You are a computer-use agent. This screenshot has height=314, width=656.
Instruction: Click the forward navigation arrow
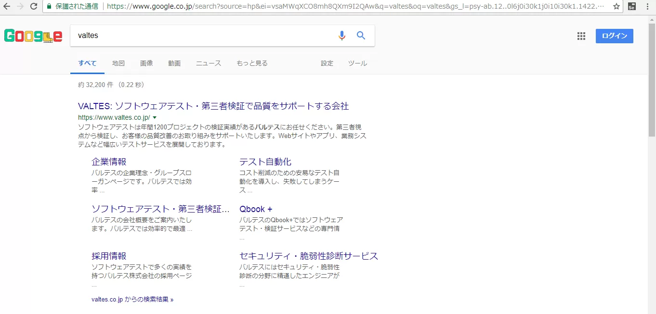click(19, 7)
